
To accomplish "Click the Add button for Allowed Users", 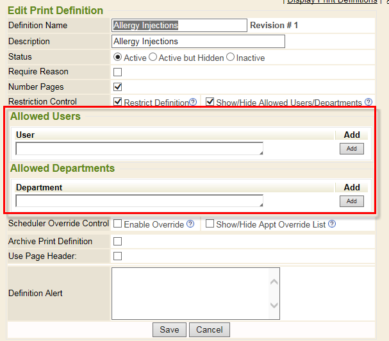I will click(x=351, y=149).
